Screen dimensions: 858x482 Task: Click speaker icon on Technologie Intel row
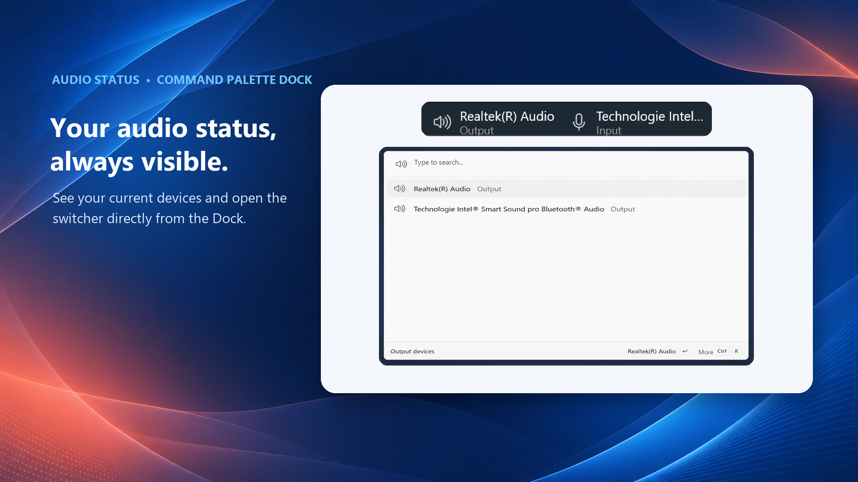400,209
